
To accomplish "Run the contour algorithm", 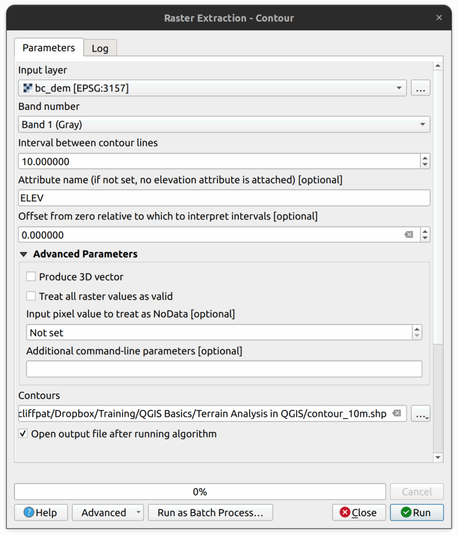I will [x=417, y=513].
